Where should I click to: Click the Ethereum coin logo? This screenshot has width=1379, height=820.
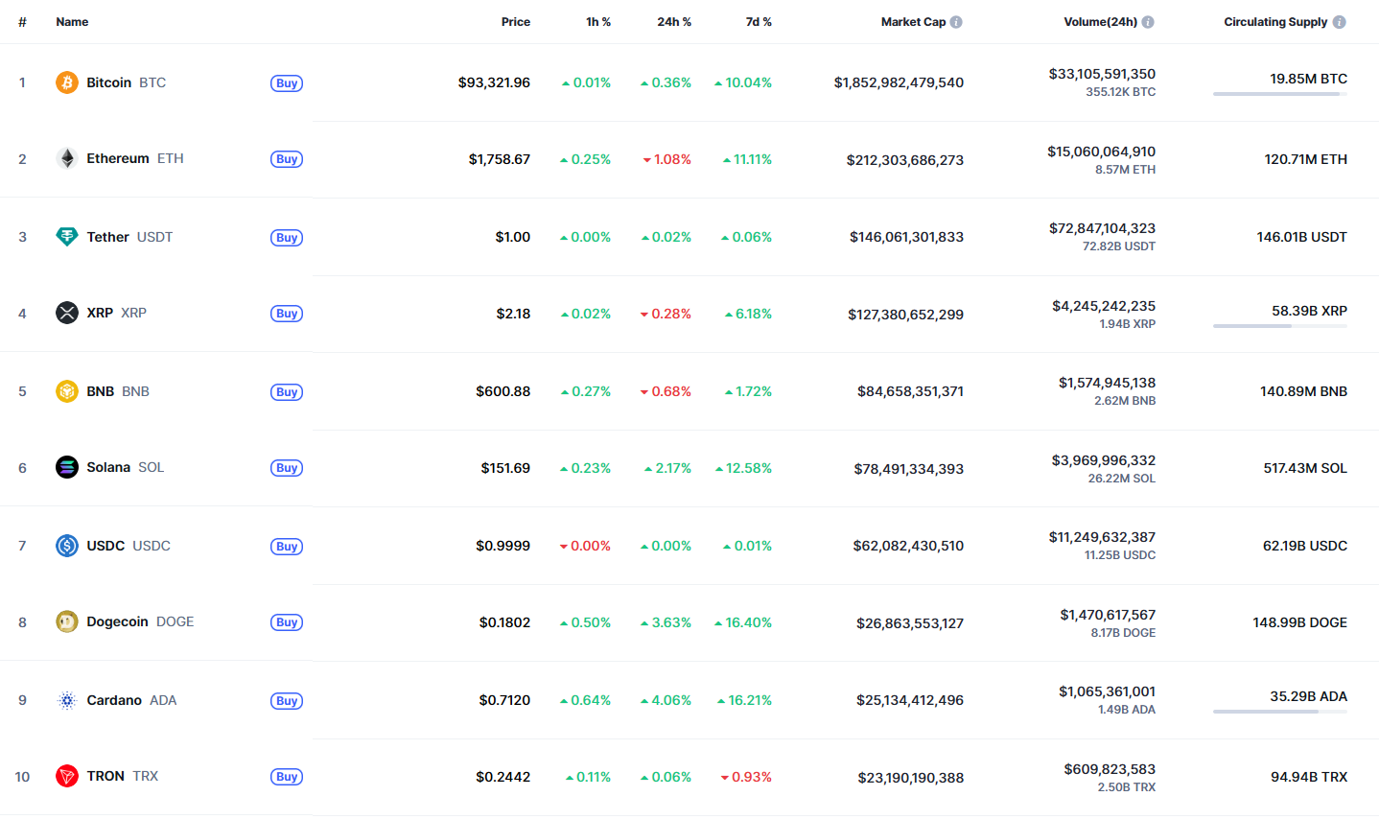point(66,158)
